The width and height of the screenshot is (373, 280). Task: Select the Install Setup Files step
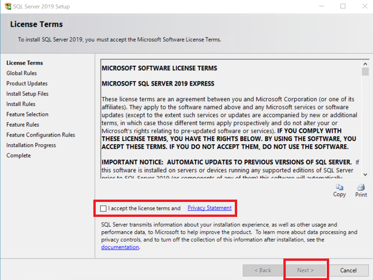click(28, 94)
